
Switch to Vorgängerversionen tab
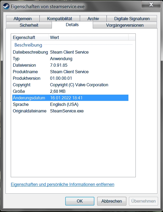[125, 25]
